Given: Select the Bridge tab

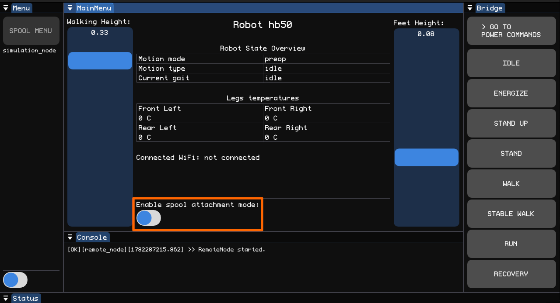Looking at the screenshot, I should pyautogui.click(x=490, y=8).
